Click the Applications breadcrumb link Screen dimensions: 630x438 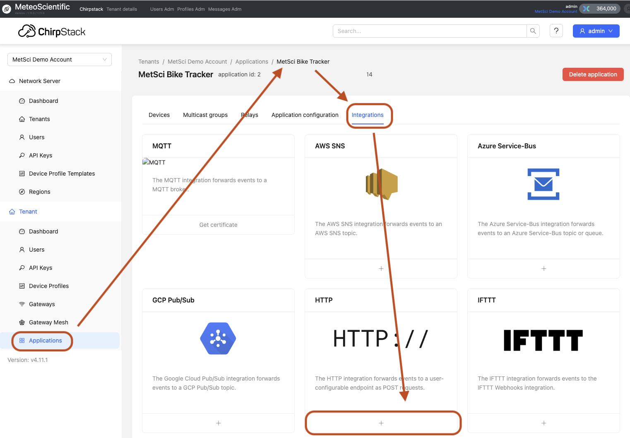point(252,62)
